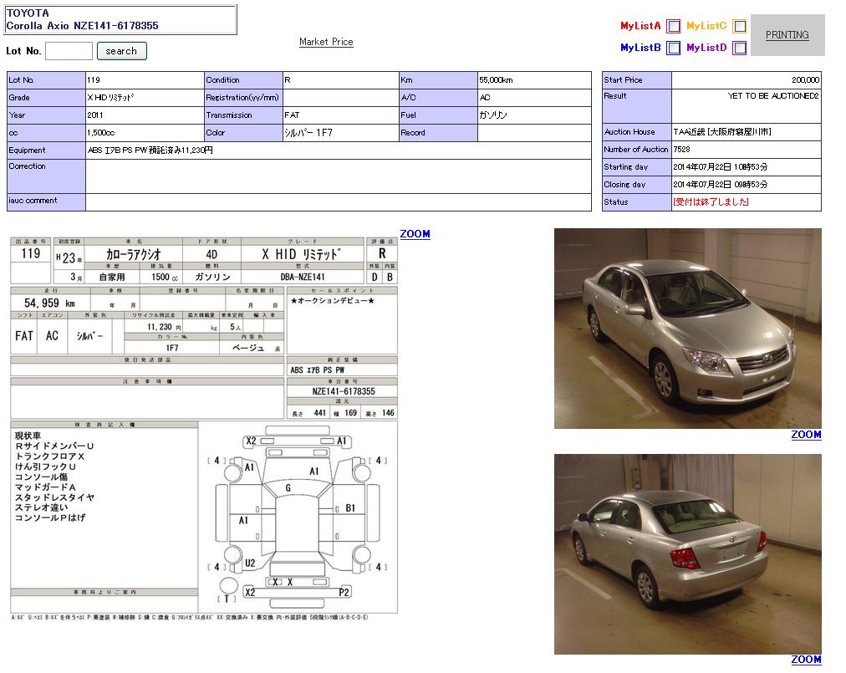Click the TOYOTA Corolla Axio title box
The height and width of the screenshot is (673, 846).
(120, 20)
